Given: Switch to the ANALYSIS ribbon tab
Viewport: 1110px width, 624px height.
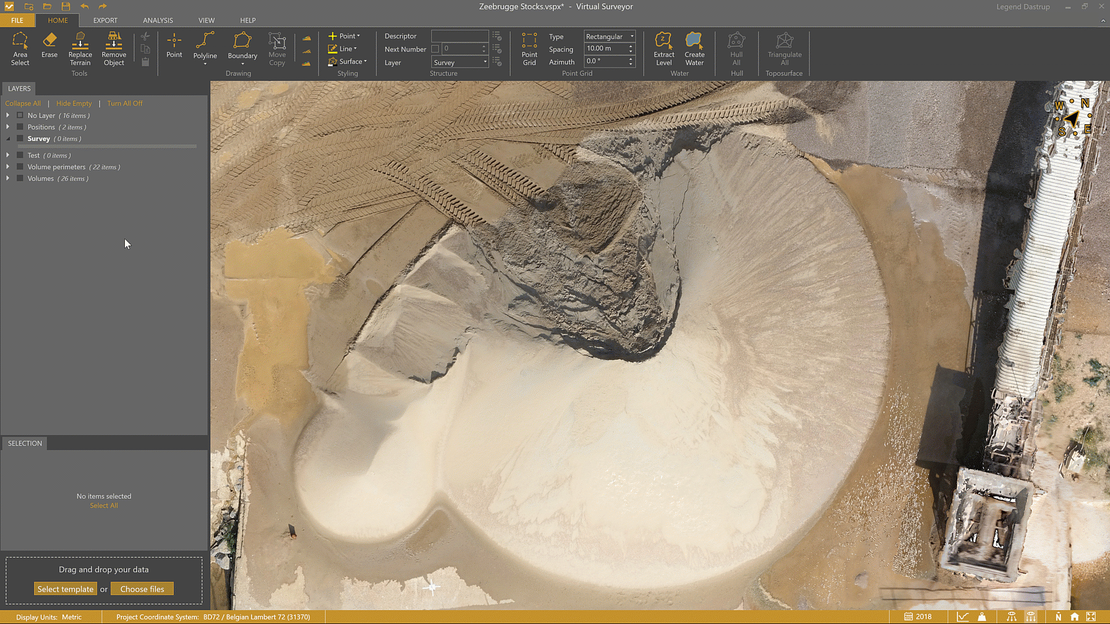Looking at the screenshot, I should (157, 20).
